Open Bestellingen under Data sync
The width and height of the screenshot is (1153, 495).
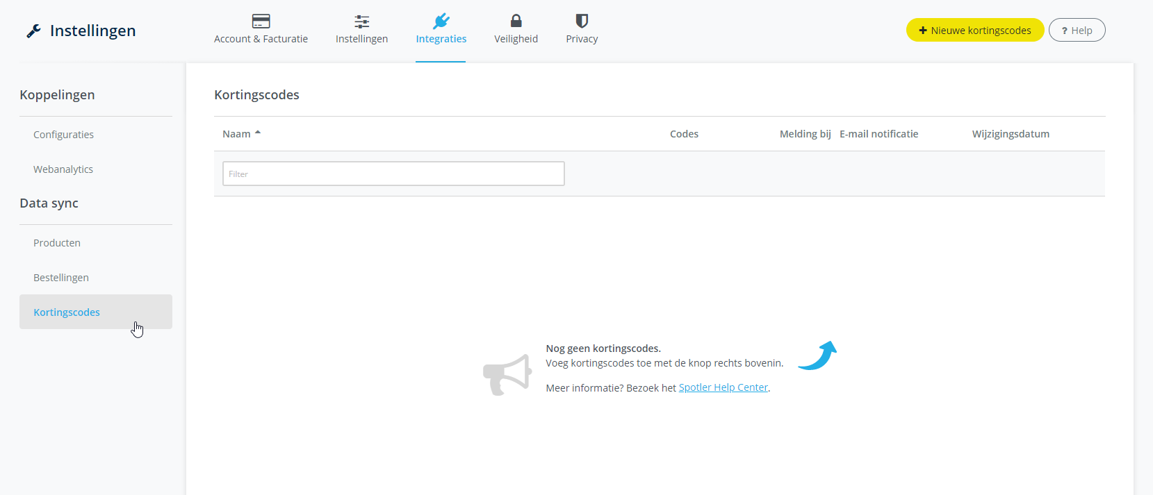coord(61,278)
